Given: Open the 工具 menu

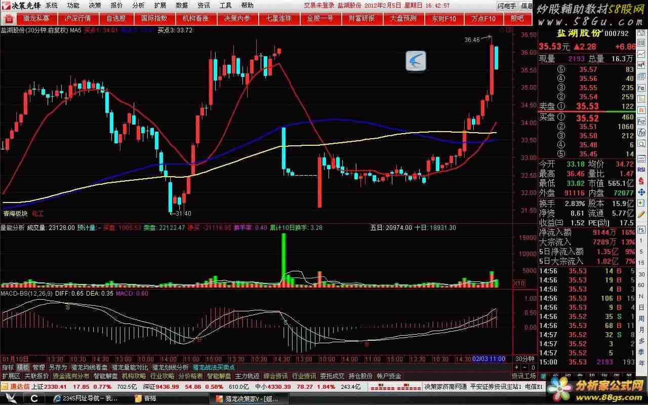Looking at the screenshot, I should 226,6.
